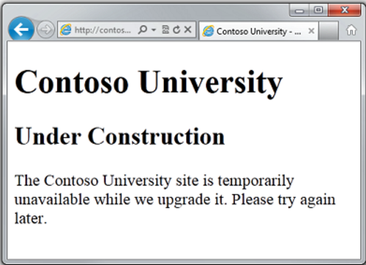Go to the Home page via the house icon
366x265 pixels.
[x=351, y=30]
